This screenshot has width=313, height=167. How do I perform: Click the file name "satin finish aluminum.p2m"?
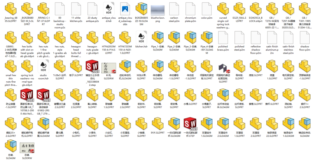272,50
